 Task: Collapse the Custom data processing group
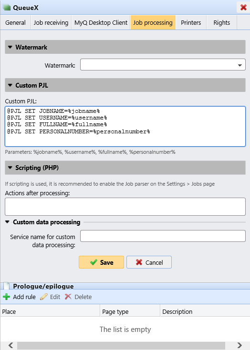point(7,222)
